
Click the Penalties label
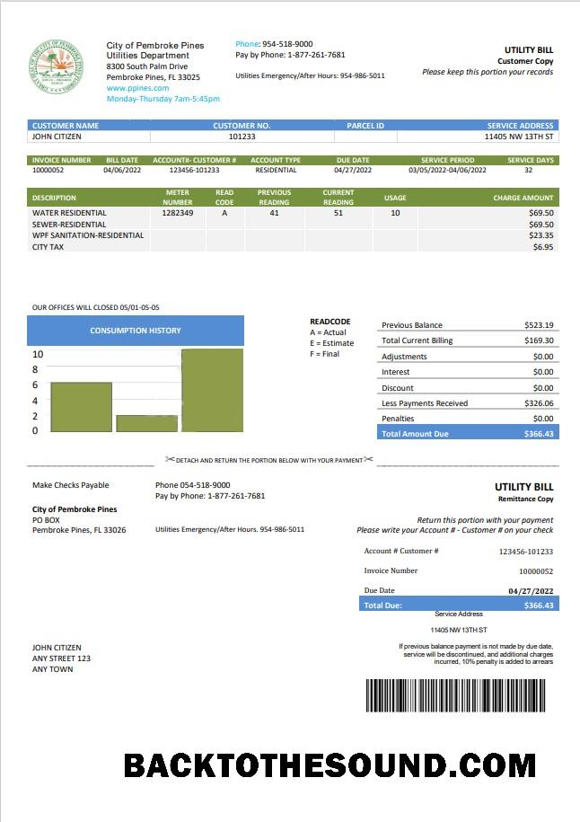[x=398, y=419]
